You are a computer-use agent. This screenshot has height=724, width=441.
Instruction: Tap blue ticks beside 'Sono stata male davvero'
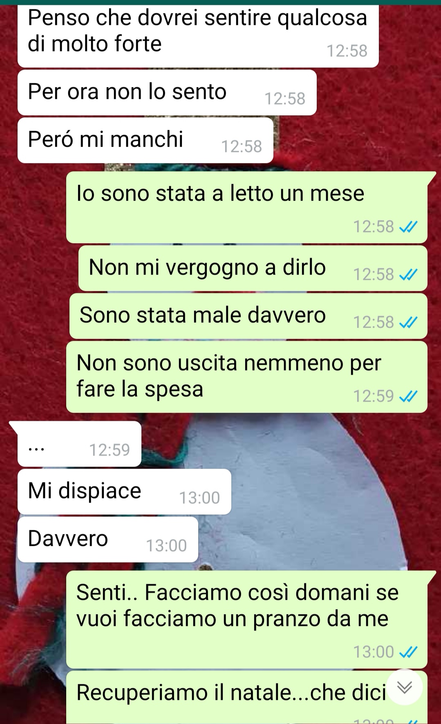(x=408, y=322)
